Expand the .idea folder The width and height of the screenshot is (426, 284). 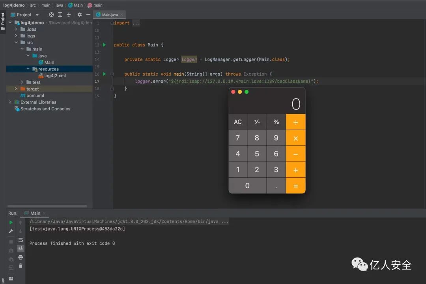coord(16,29)
